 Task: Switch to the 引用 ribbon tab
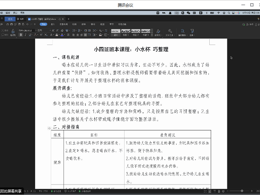pos(74,24)
